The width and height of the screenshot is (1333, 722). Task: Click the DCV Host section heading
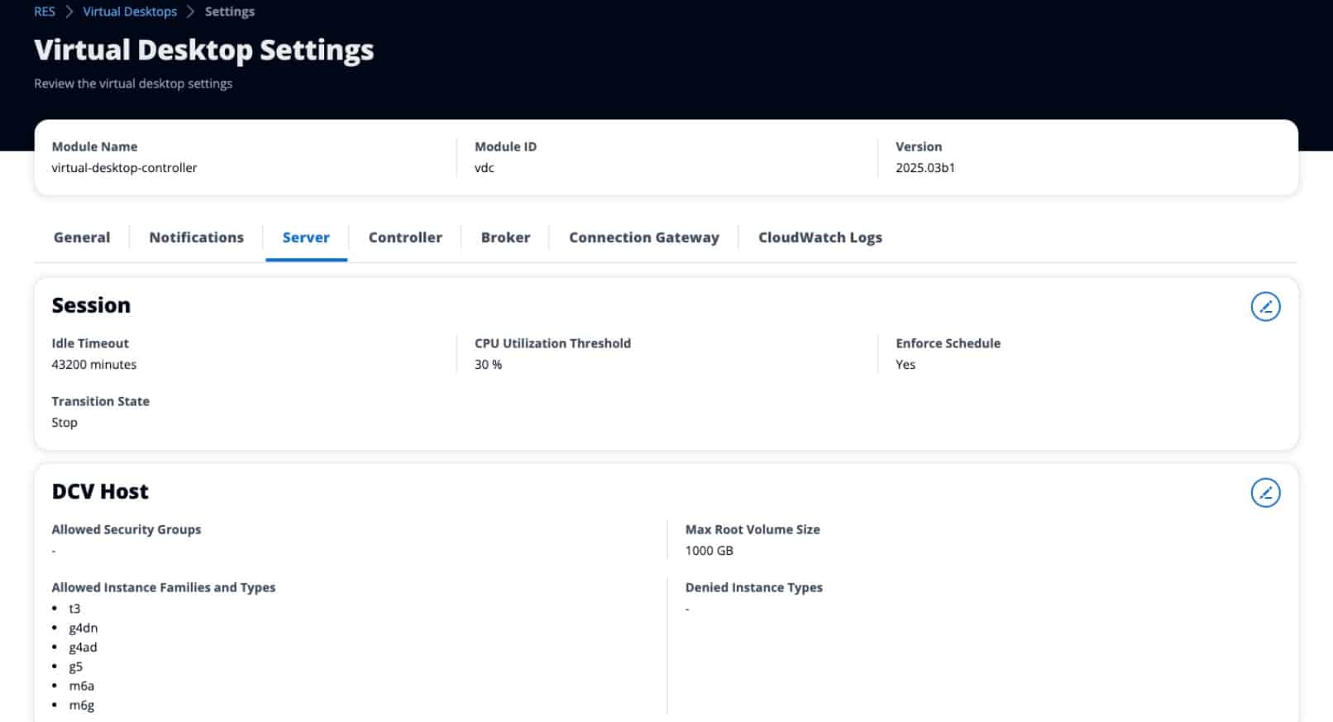(x=100, y=491)
